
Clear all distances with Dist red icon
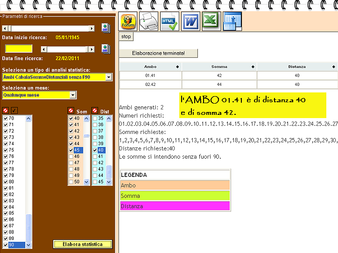point(95,111)
